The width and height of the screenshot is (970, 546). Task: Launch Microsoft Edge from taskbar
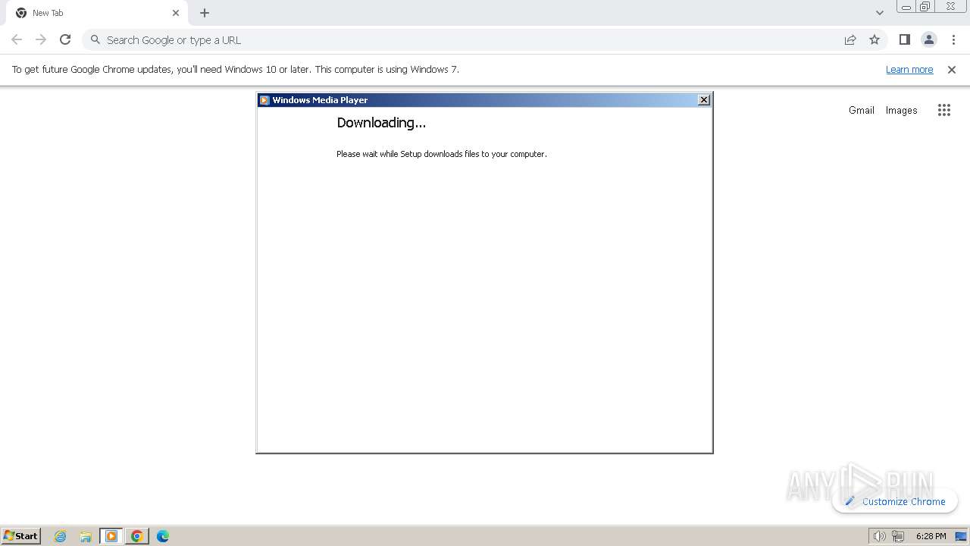click(163, 536)
